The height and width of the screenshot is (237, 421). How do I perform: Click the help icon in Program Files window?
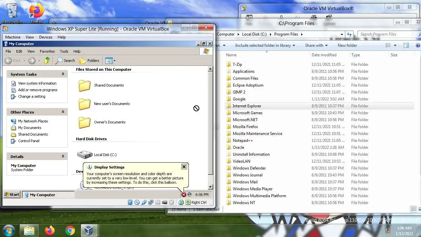[418, 45]
